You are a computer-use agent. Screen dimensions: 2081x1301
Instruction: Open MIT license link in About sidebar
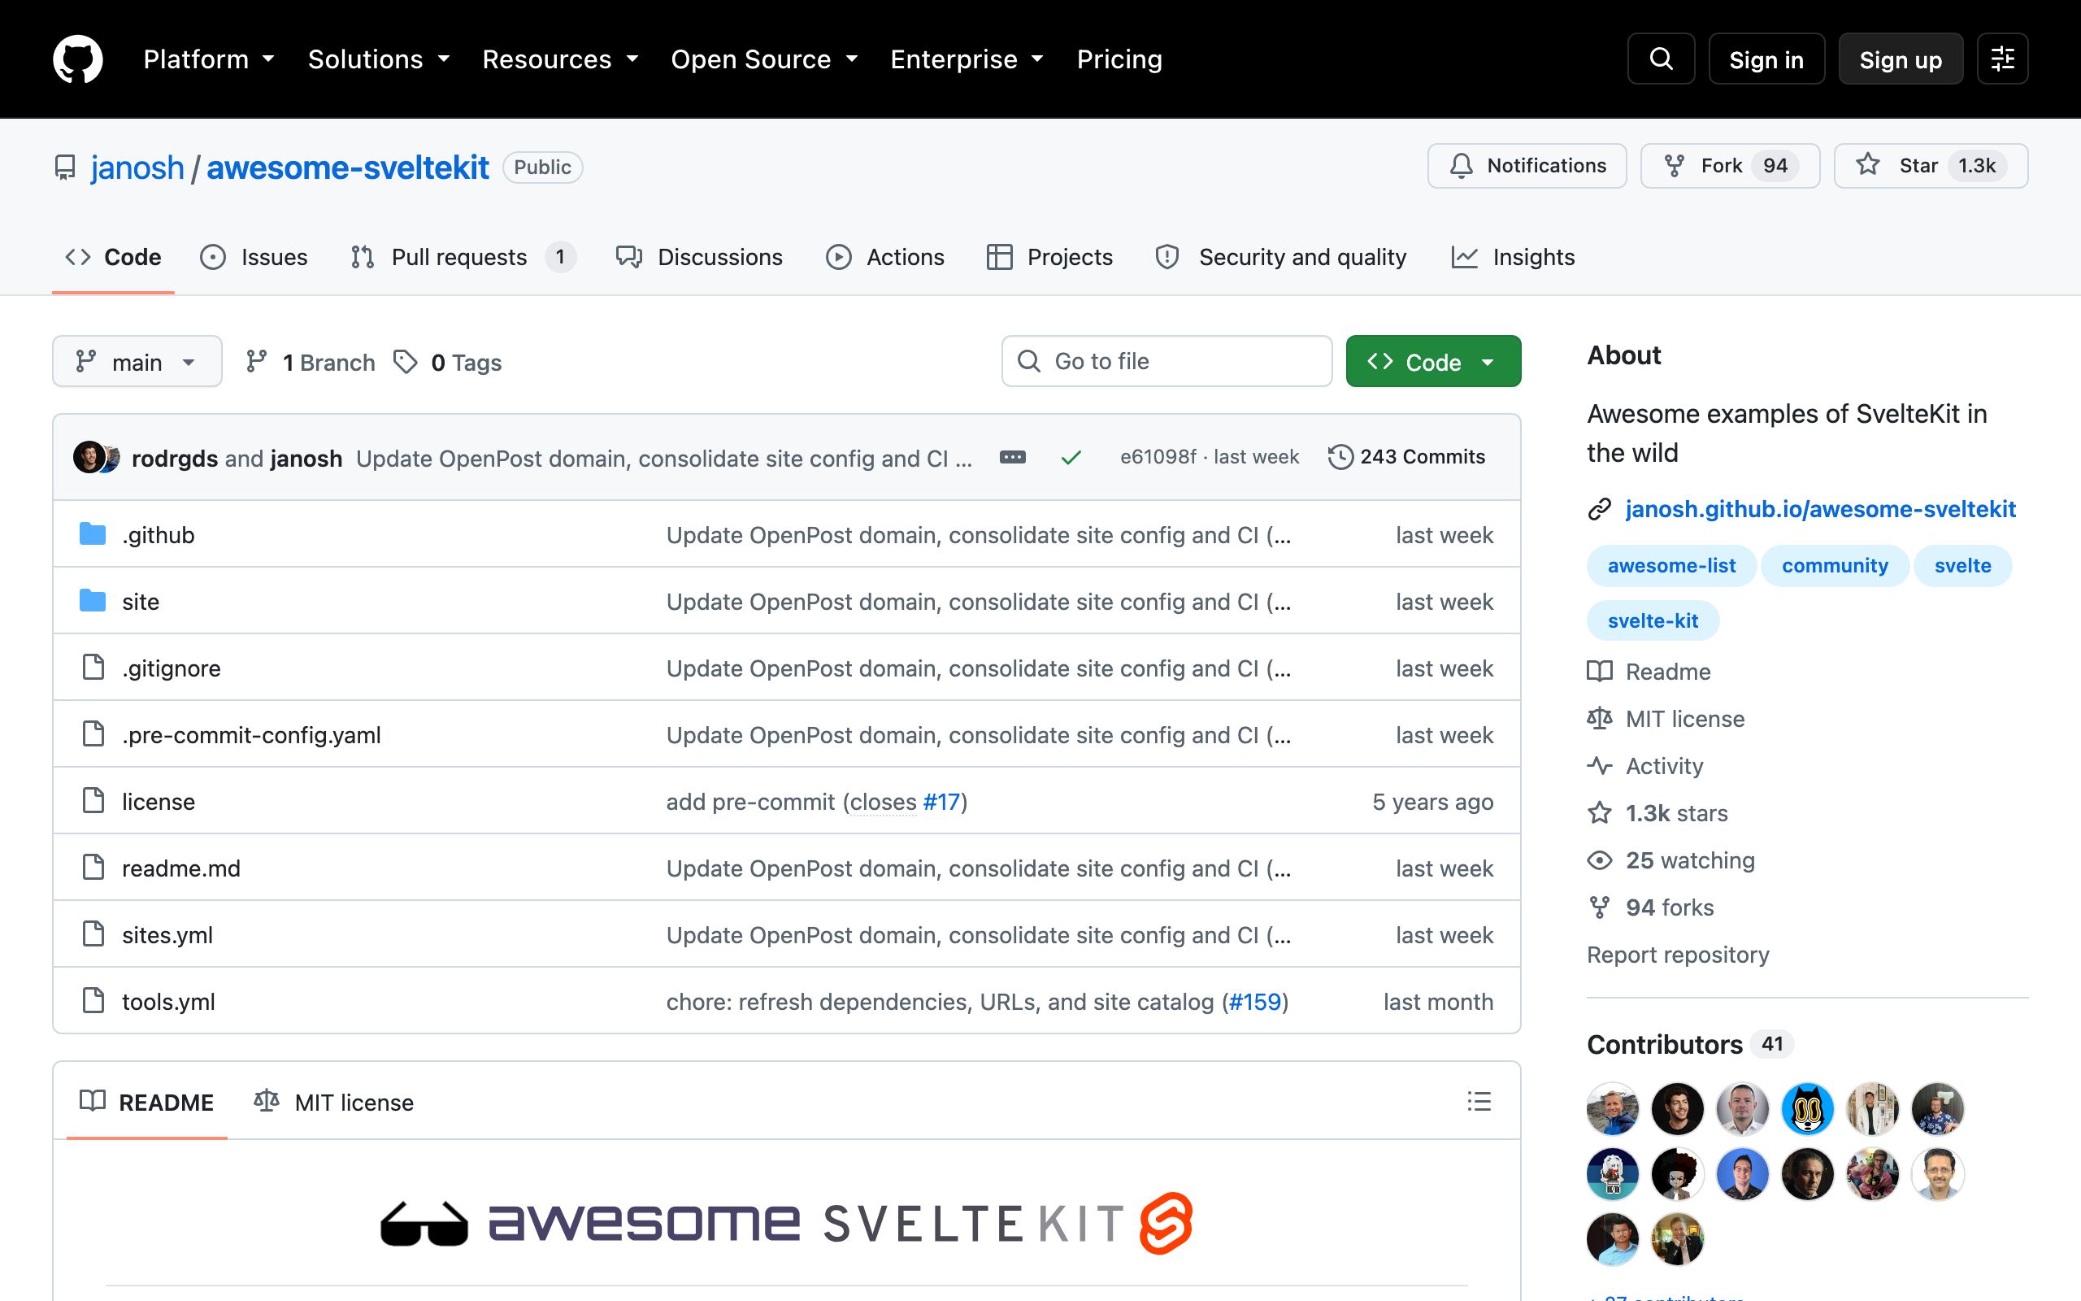(1666, 719)
